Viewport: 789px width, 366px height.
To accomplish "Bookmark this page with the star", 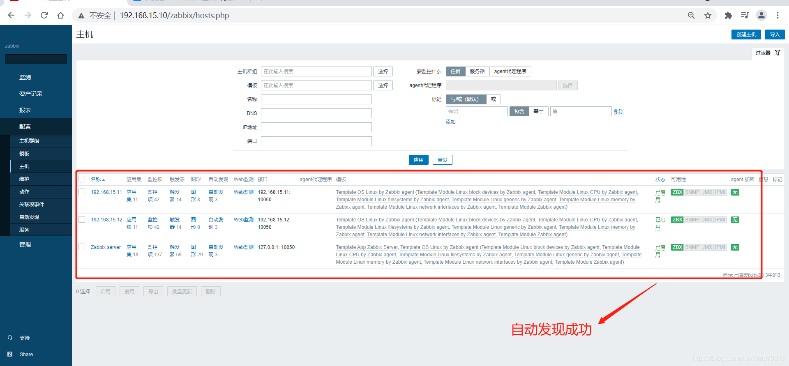I will 708,15.
